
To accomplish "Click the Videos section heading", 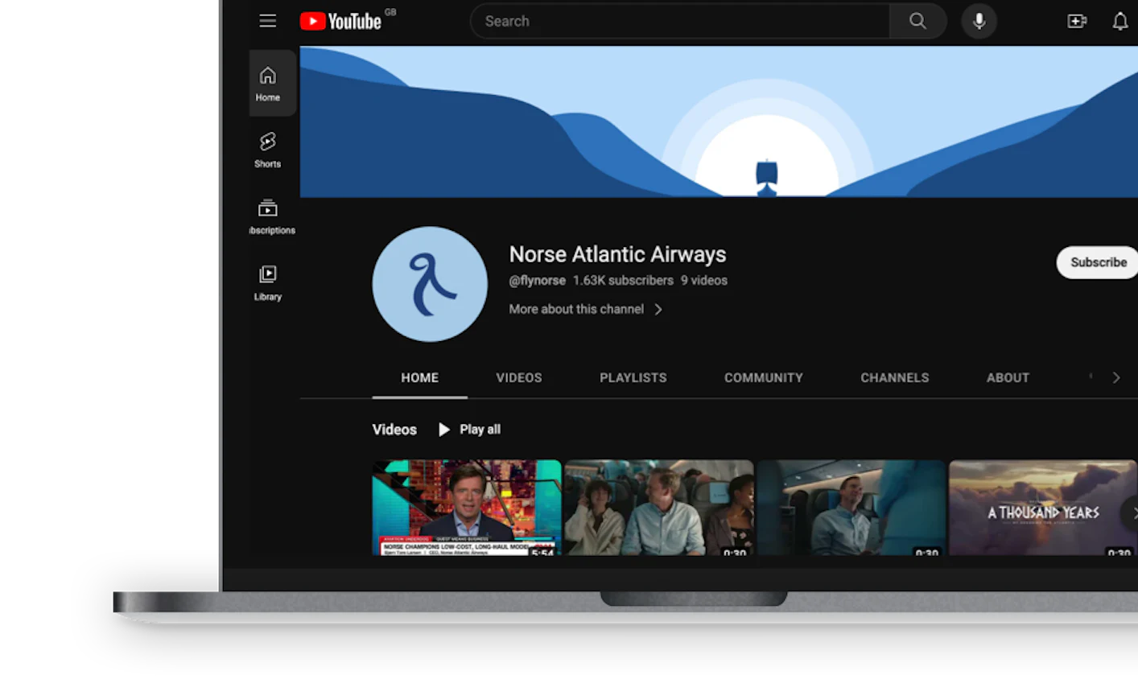I will pos(394,430).
